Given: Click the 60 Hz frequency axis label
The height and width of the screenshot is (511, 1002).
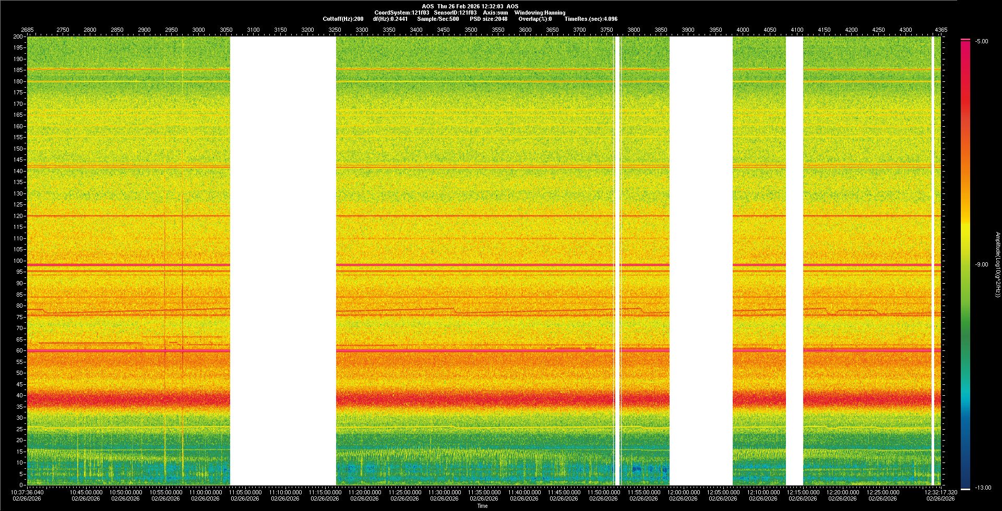Looking at the screenshot, I should [19, 350].
